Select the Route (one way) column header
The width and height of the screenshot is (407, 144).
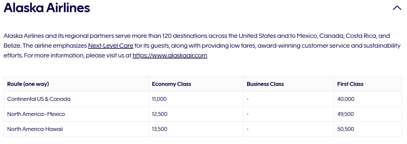click(x=76, y=84)
